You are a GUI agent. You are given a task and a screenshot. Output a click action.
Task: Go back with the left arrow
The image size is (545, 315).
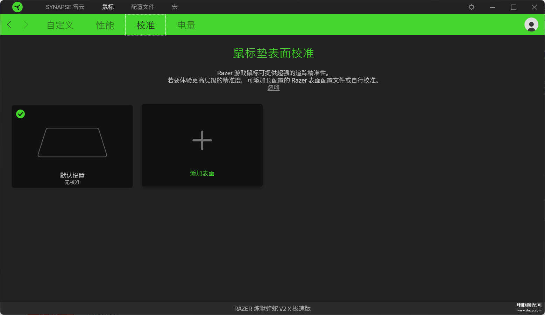[x=9, y=24]
